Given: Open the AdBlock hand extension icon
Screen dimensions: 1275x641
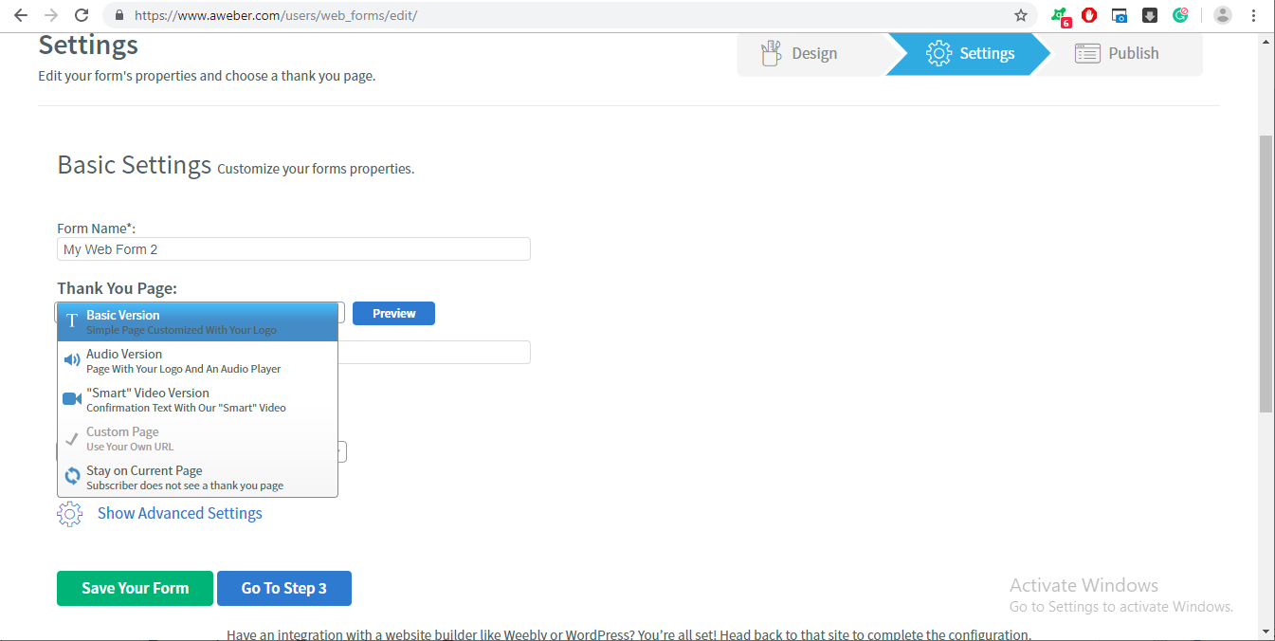Looking at the screenshot, I should tap(1088, 14).
